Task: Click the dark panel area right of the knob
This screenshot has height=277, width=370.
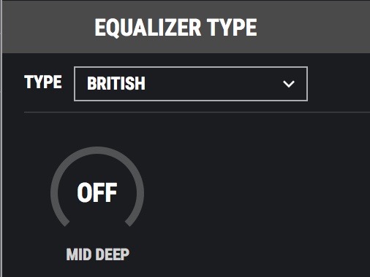Action: (x=256, y=192)
